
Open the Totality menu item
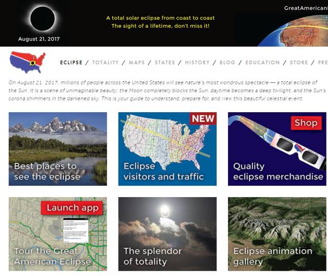tap(106, 62)
